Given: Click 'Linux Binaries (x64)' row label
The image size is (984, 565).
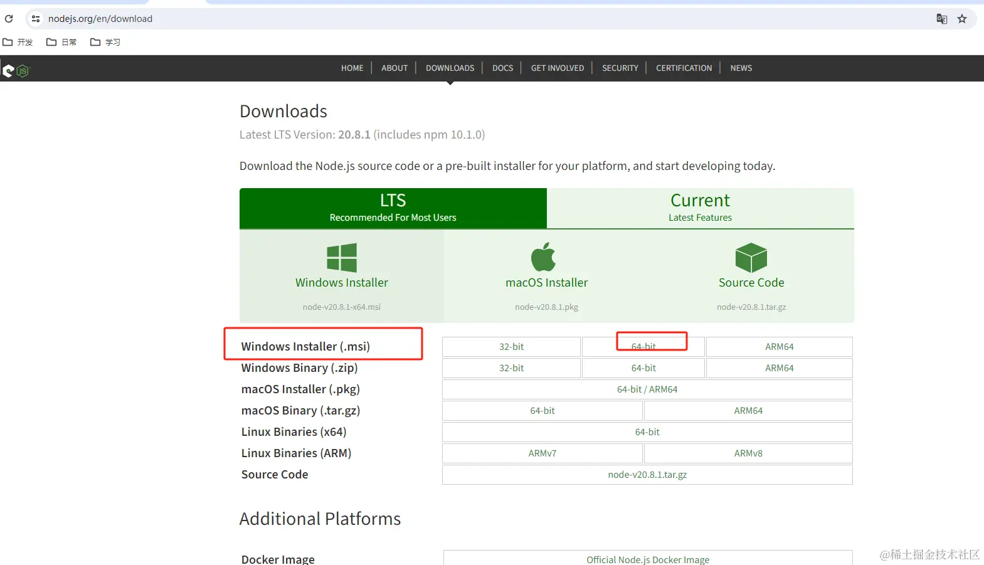Looking at the screenshot, I should [x=294, y=431].
